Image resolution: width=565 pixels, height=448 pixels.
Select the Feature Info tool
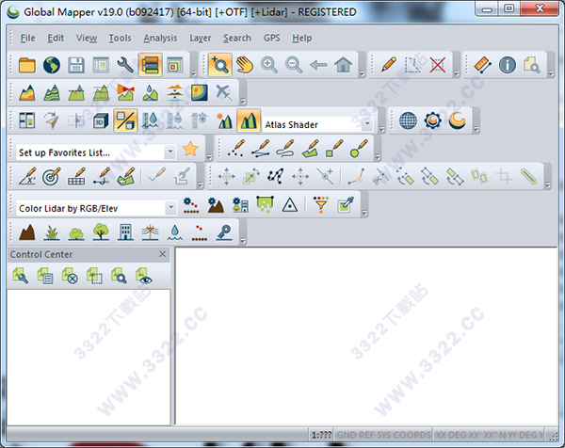point(508,65)
